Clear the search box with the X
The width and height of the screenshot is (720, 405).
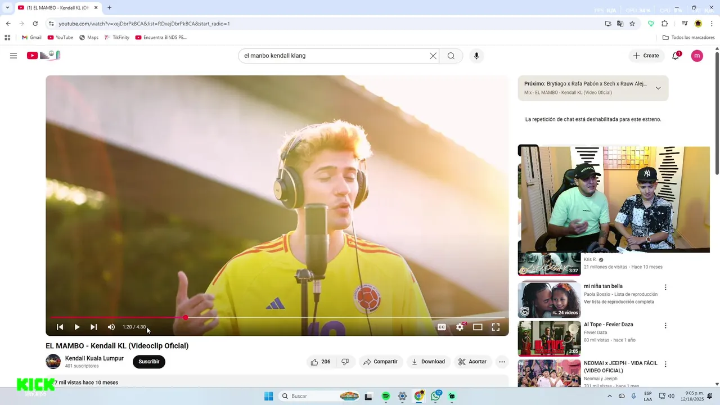point(433,56)
